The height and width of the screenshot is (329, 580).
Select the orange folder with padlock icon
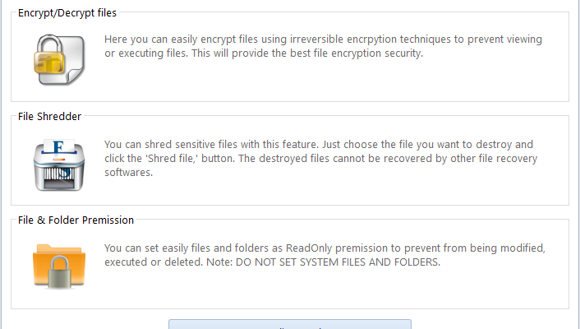pyautogui.click(x=58, y=263)
